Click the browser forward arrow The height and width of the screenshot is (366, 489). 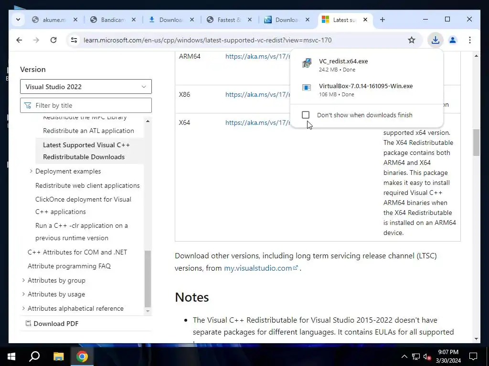point(36,40)
